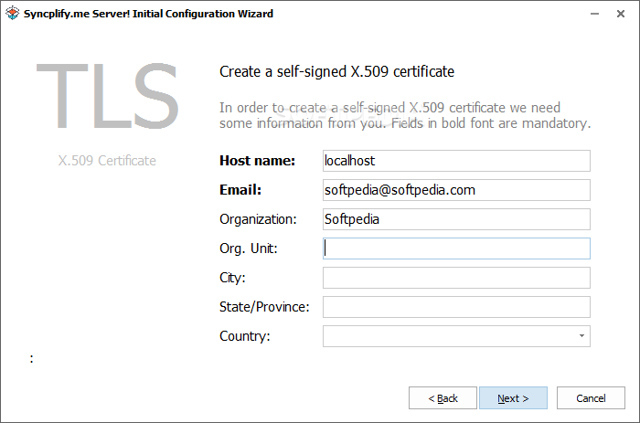The width and height of the screenshot is (640, 423).
Task: Click the 'Organization:' label
Action: pos(258,219)
